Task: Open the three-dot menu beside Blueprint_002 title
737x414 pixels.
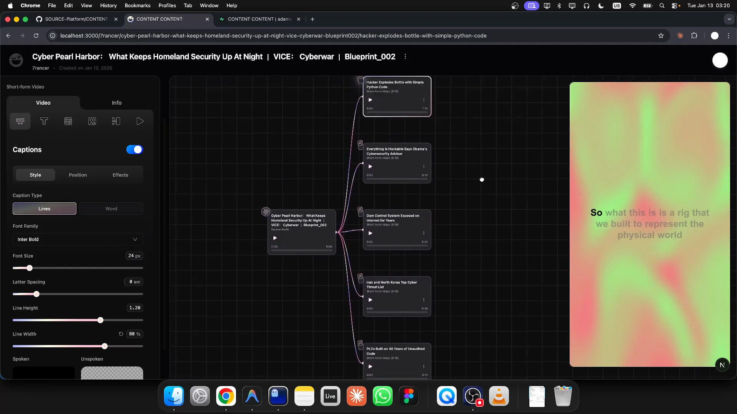Action: [x=405, y=56]
